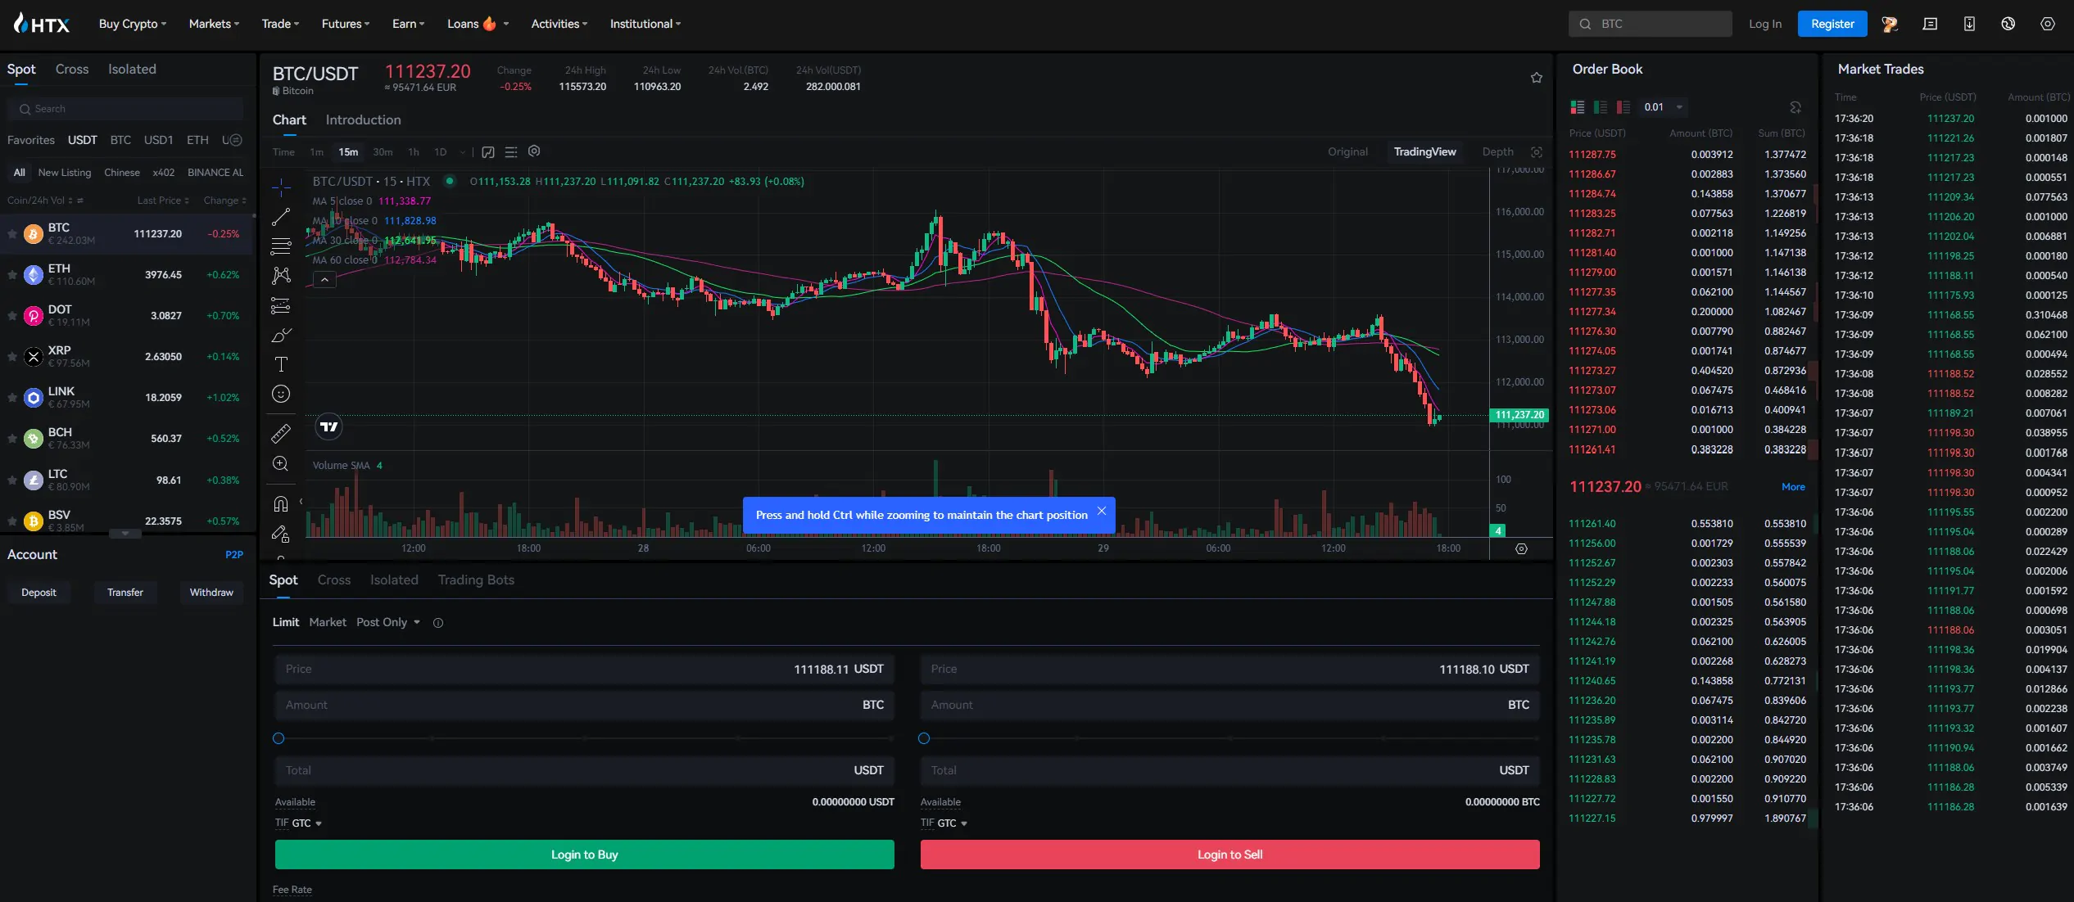Screen dimensions: 2074x902
Task: Switch to the Trading Bots tab
Action: pyautogui.click(x=476, y=580)
